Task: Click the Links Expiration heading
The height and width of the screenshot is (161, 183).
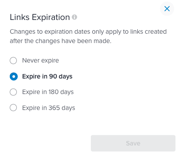Action: (40, 17)
